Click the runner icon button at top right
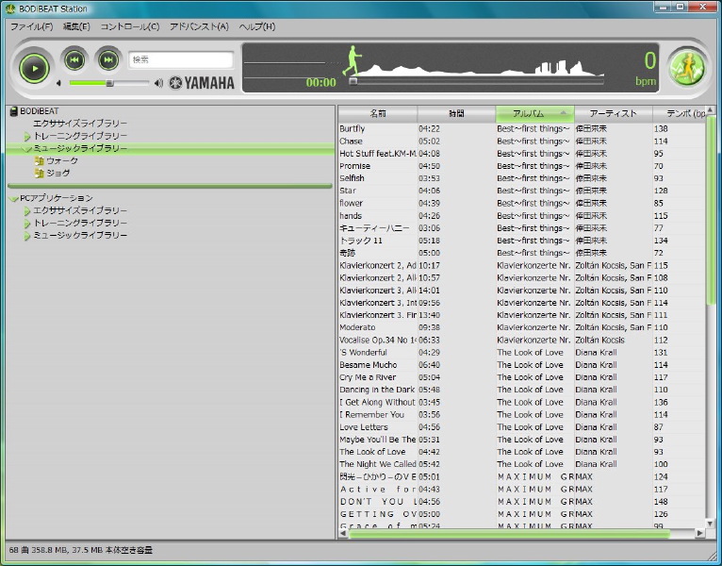Viewport: 722px width, 566px height. (x=686, y=66)
